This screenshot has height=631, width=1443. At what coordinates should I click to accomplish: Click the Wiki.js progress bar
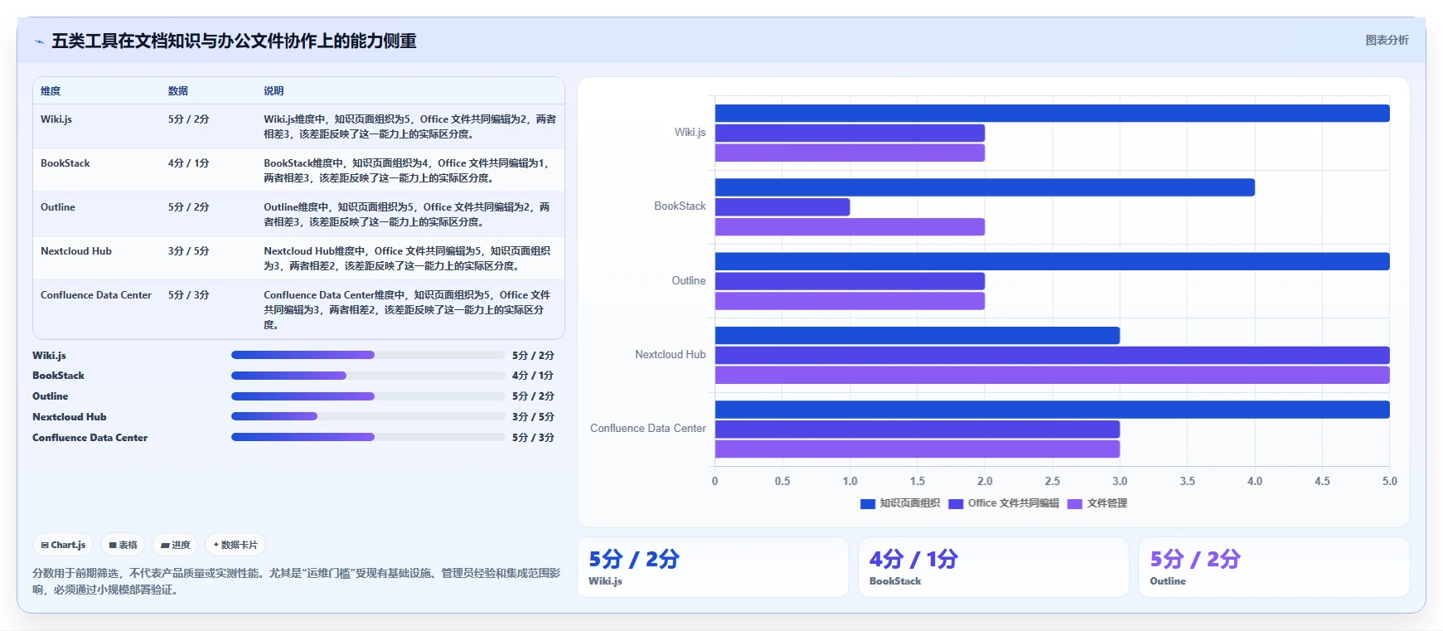tap(368, 355)
